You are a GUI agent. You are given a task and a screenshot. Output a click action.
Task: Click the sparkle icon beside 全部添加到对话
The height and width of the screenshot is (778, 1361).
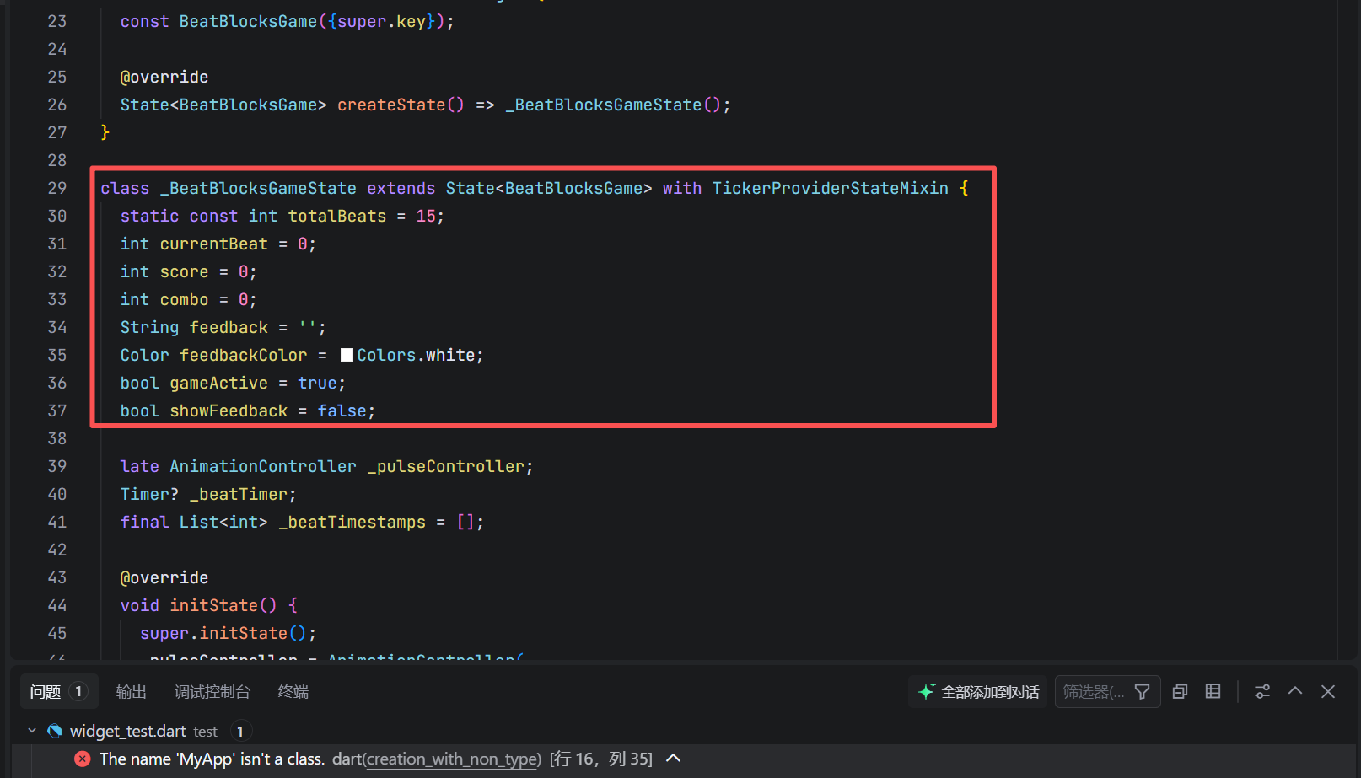point(927,691)
